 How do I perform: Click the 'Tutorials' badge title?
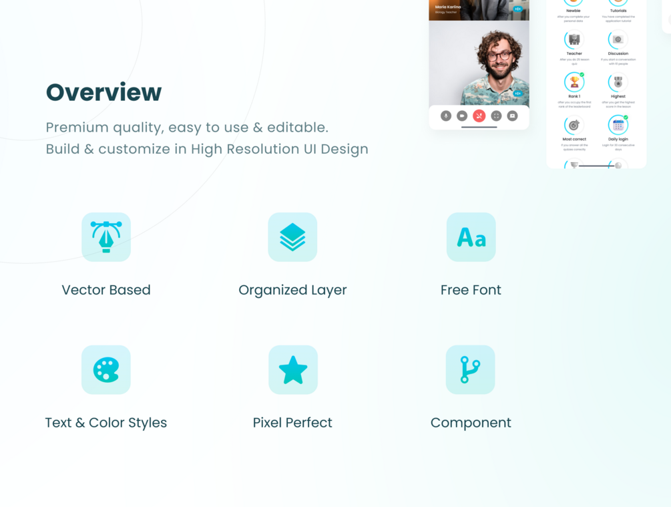click(x=618, y=11)
